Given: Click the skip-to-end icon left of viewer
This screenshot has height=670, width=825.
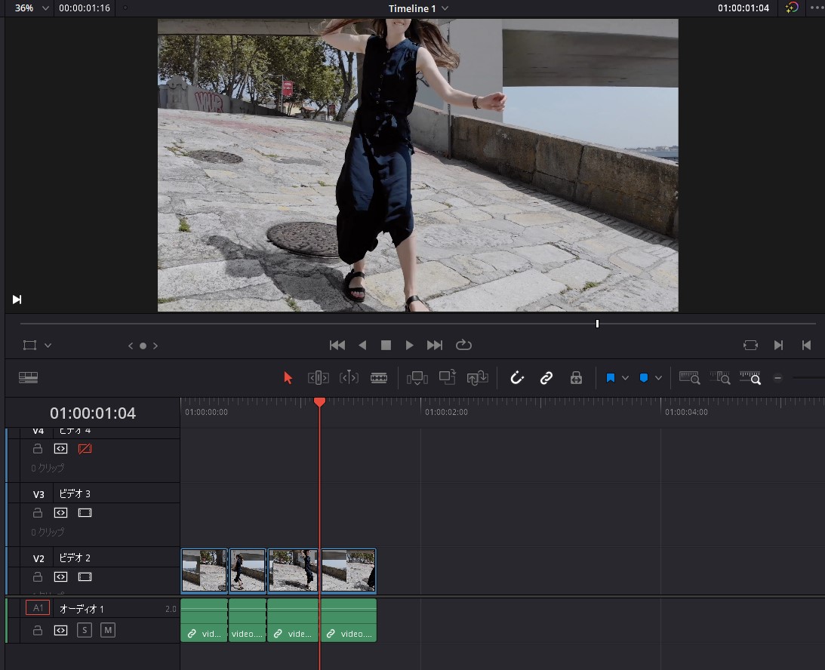Looking at the screenshot, I should (x=17, y=300).
